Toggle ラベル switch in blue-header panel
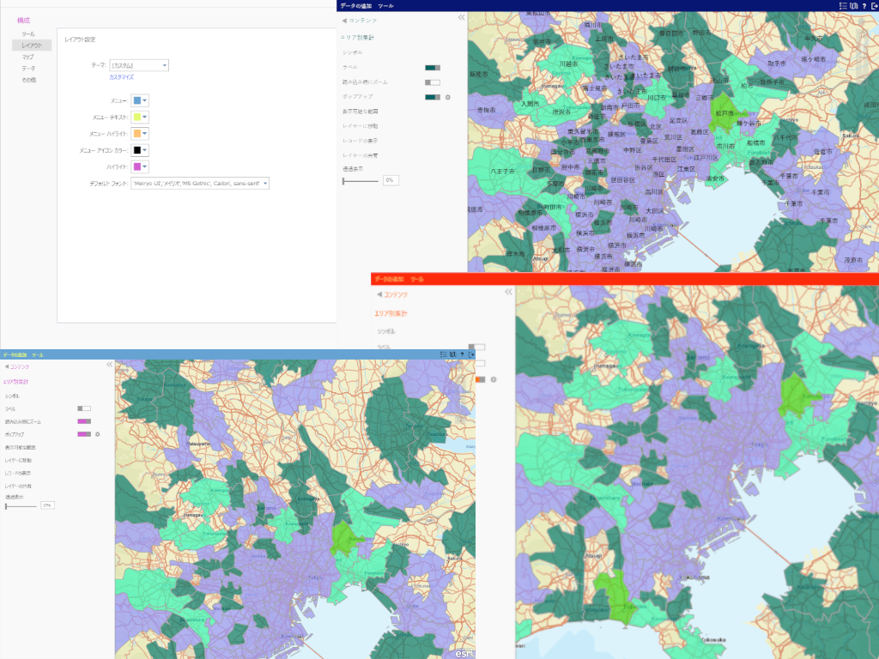This screenshot has width=879, height=659. [x=84, y=408]
